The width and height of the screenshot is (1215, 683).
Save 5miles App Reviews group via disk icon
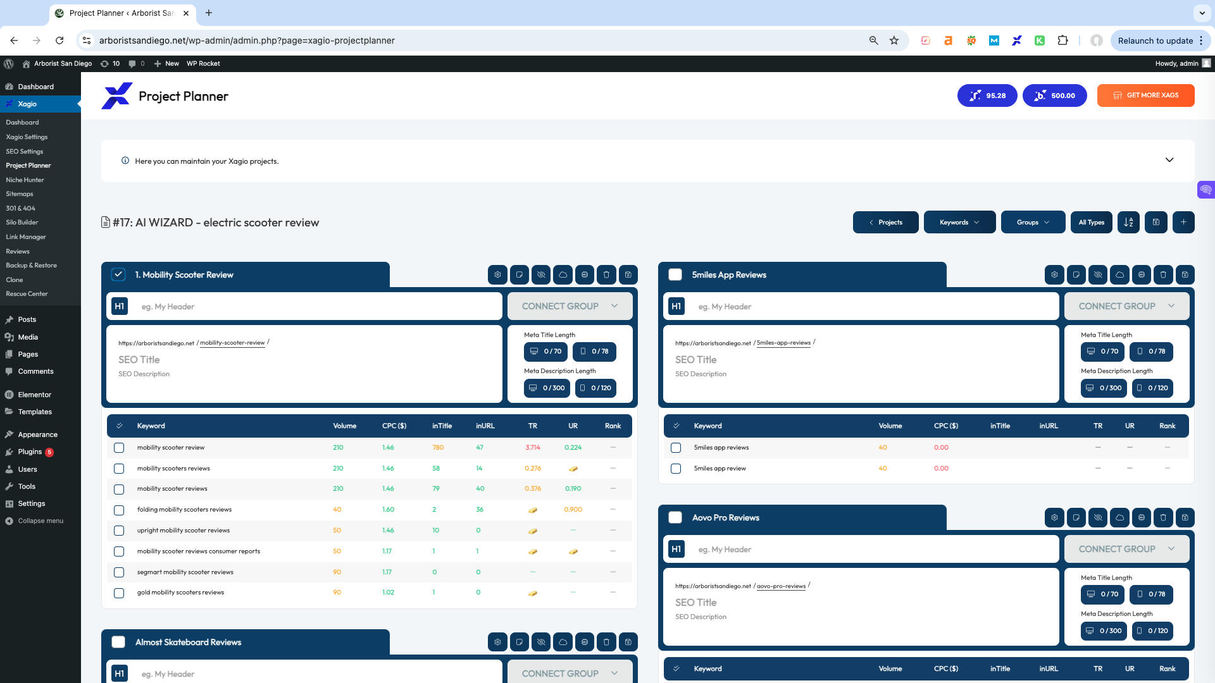coord(1185,275)
